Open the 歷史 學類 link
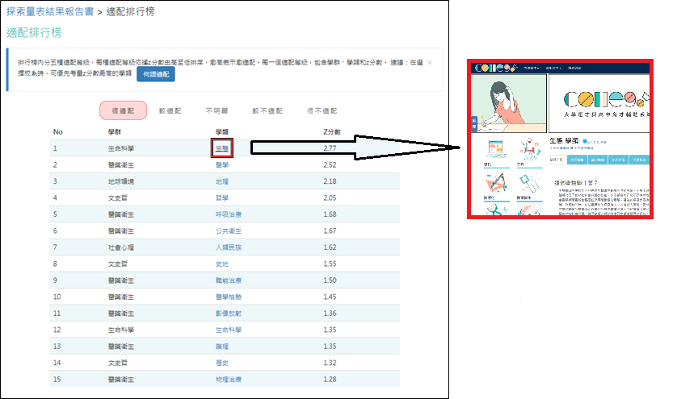Viewport: 677px width, 399px height. [222, 363]
